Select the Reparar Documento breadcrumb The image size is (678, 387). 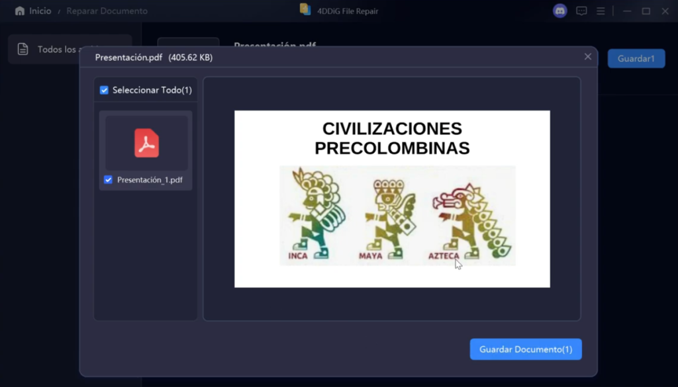pyautogui.click(x=107, y=11)
